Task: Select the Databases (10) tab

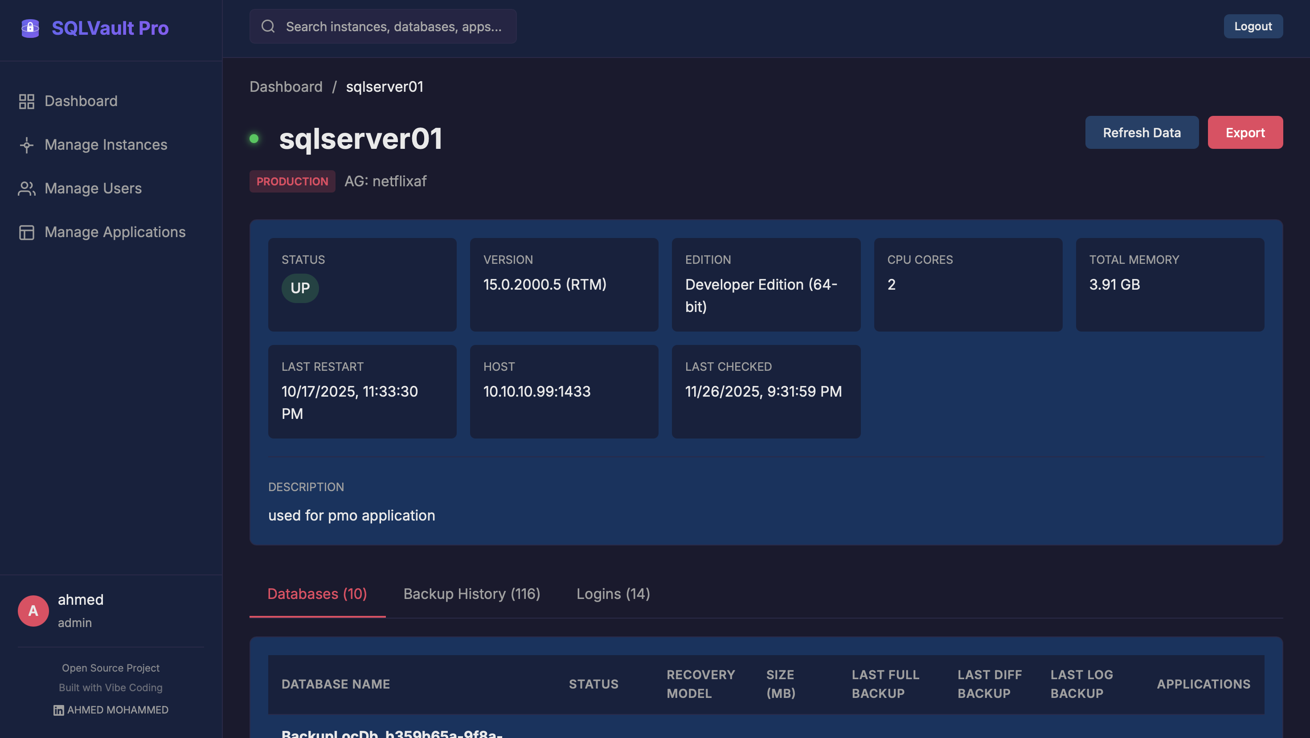Action: pos(317,594)
